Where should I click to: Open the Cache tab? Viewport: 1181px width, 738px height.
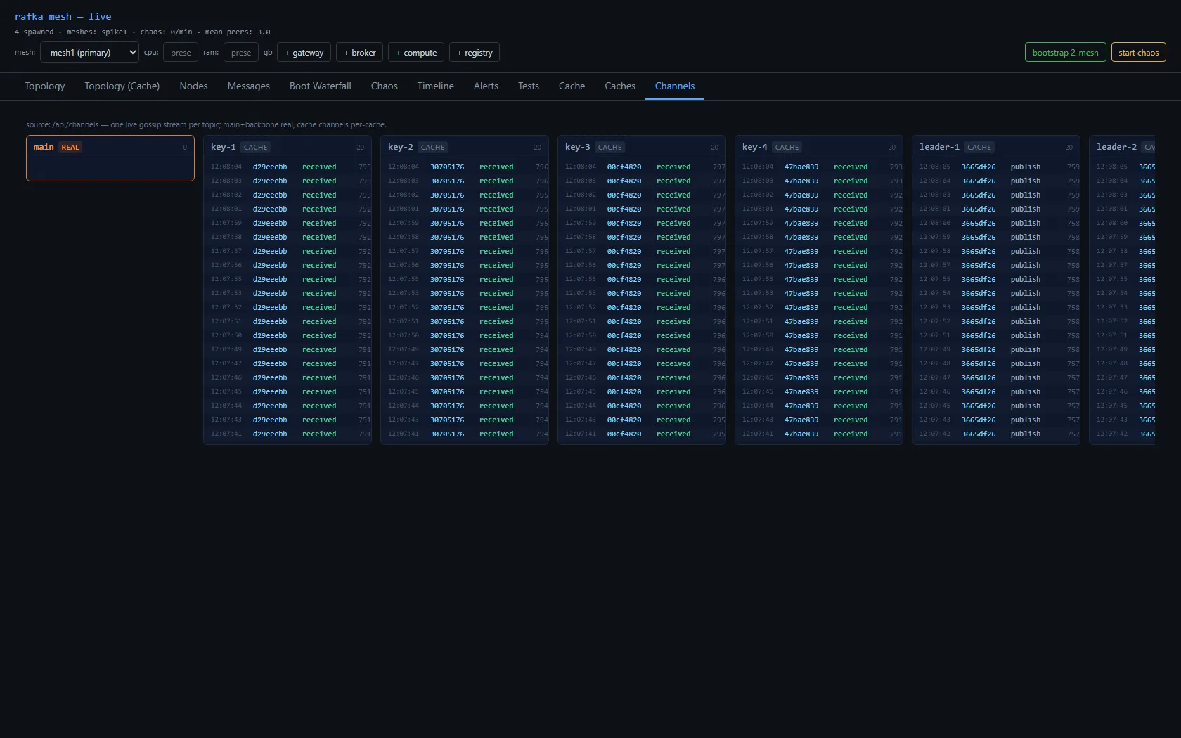point(572,86)
